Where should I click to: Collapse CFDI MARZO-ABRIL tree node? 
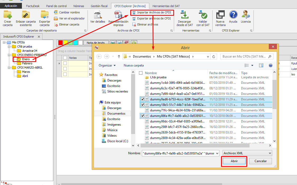coord(9,68)
